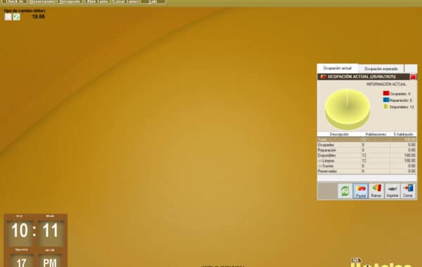Click the seconds tile showing 17
Viewport: 422px width, 267px height.
pyautogui.click(x=22, y=261)
